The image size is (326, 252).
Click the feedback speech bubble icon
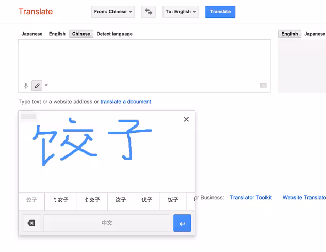pyautogui.click(x=263, y=86)
